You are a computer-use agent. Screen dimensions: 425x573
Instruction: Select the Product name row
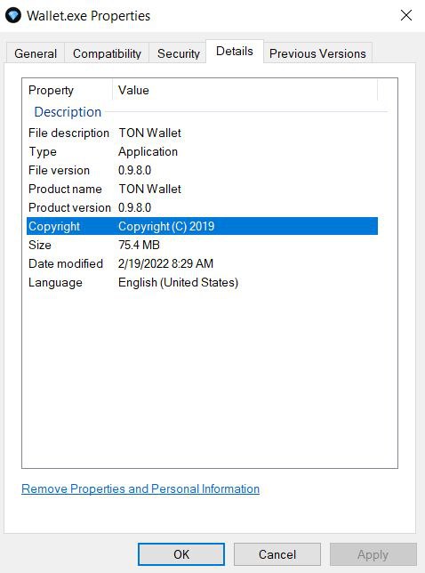(202, 189)
